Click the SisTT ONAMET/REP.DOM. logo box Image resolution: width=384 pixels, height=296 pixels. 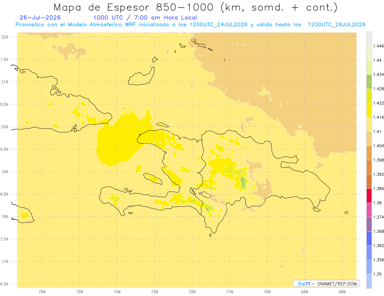click(326, 284)
